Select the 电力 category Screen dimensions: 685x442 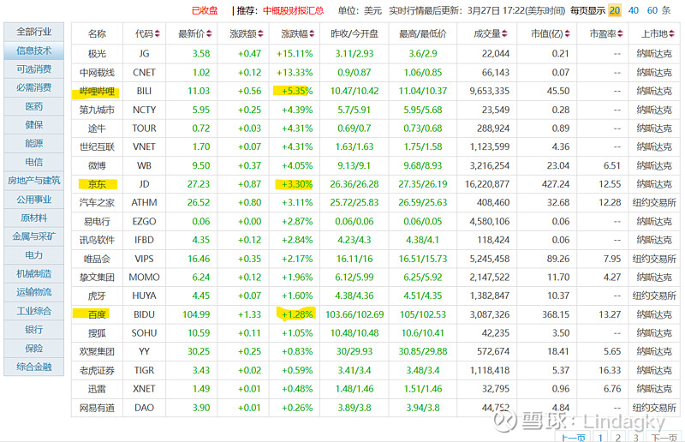(34, 255)
